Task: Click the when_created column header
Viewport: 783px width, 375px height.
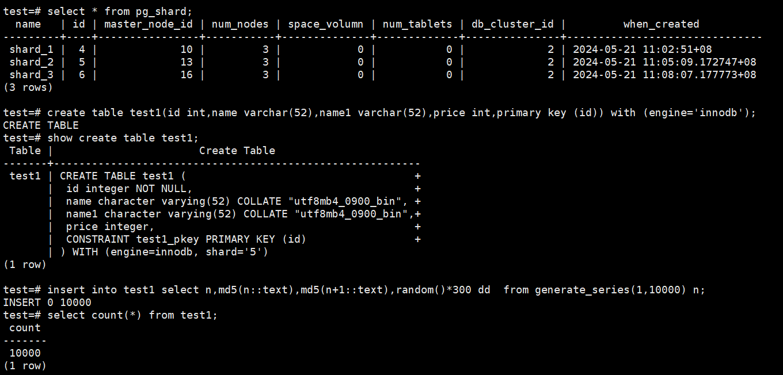Action: coord(661,24)
